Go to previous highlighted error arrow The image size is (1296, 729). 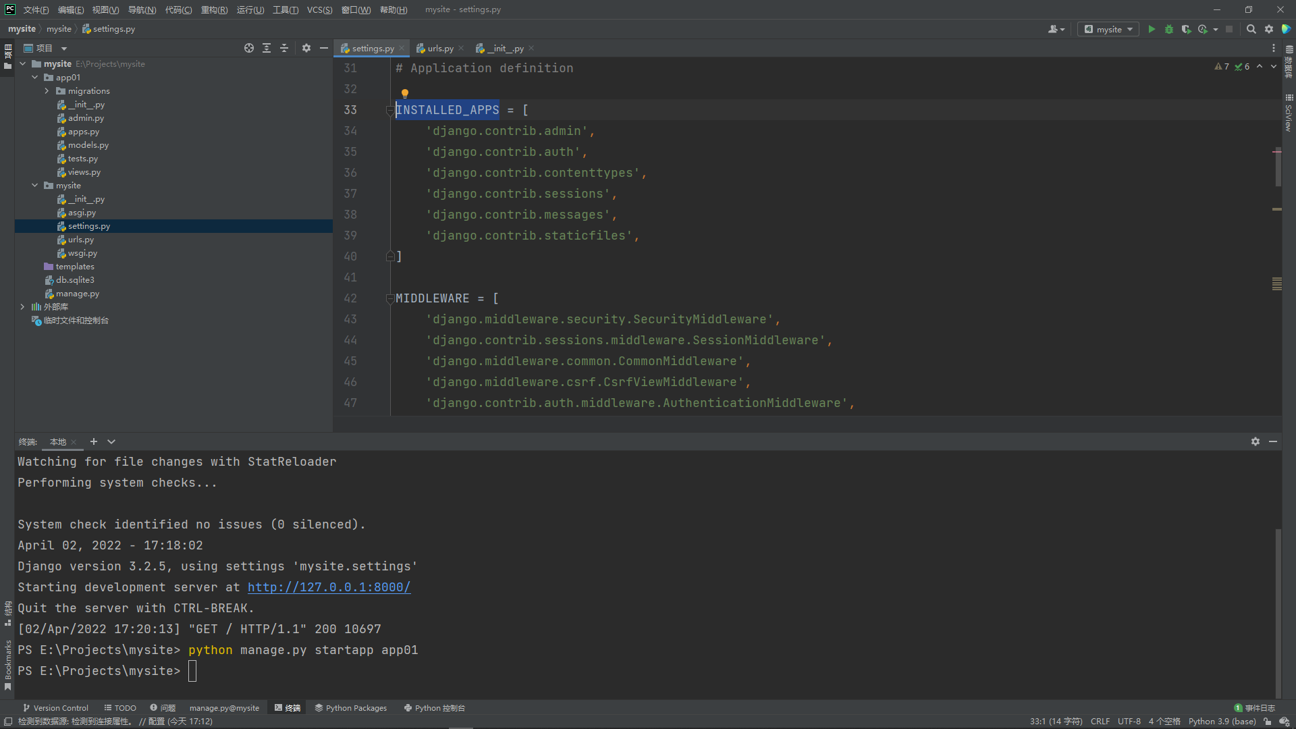click(x=1260, y=66)
